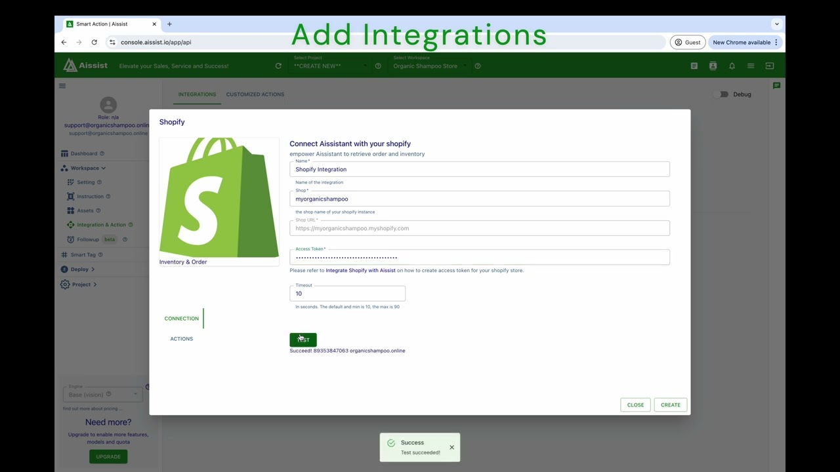Switch to the CUSTOMIZED ACTIONS tab
The image size is (840, 472).
[255, 94]
